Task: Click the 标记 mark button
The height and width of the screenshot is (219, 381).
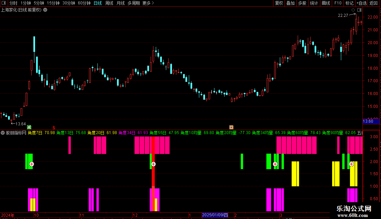Action: (x=349, y=3)
